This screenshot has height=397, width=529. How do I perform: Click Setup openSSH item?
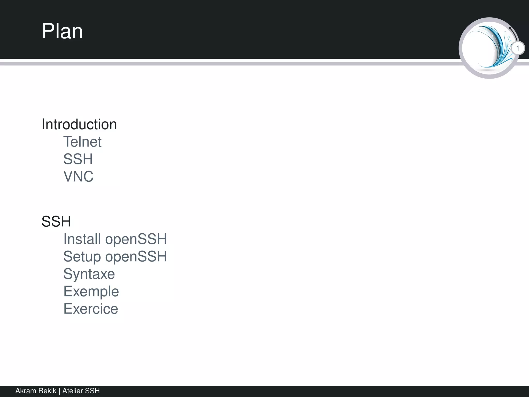point(115,256)
